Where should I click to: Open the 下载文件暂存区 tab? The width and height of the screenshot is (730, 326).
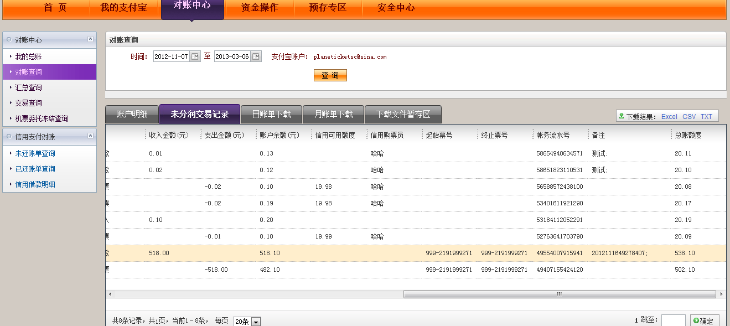[x=403, y=115]
